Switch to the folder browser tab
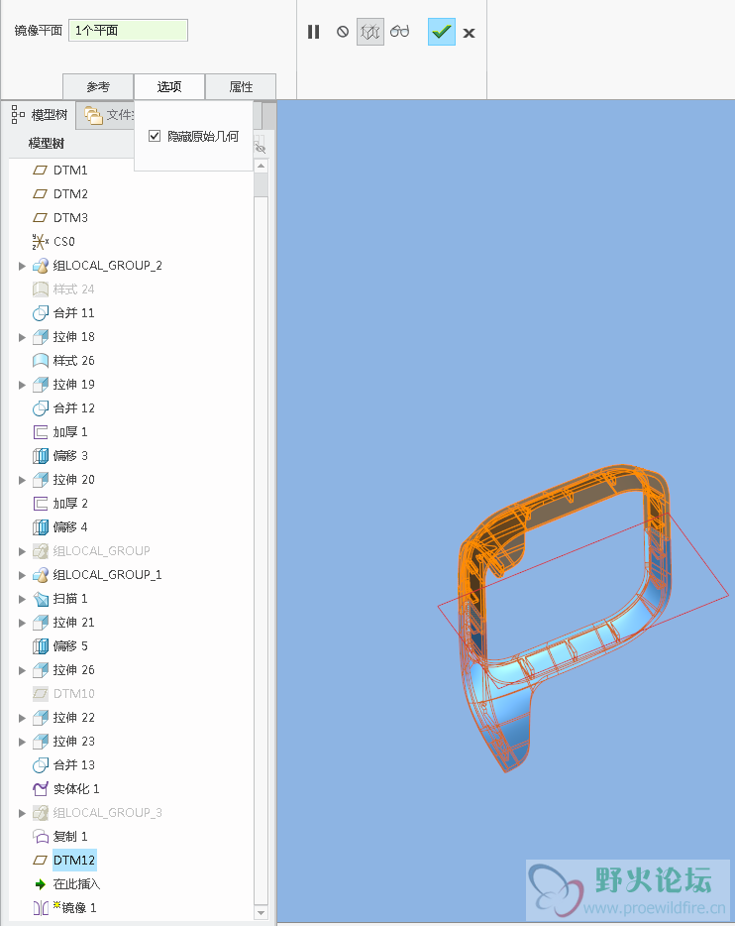 click(106, 115)
